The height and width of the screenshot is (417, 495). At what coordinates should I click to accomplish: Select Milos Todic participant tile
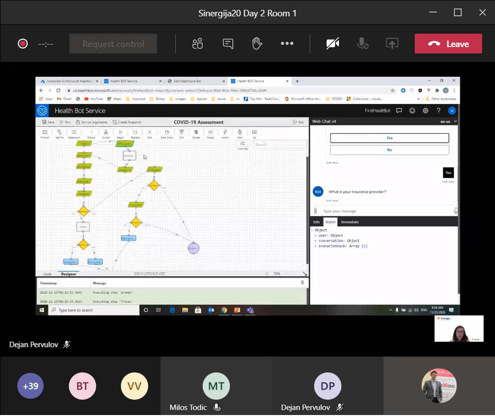click(x=216, y=386)
